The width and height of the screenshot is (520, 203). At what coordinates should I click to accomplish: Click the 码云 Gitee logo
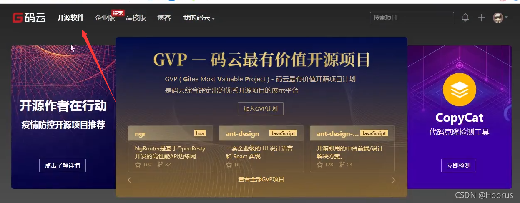pos(29,18)
